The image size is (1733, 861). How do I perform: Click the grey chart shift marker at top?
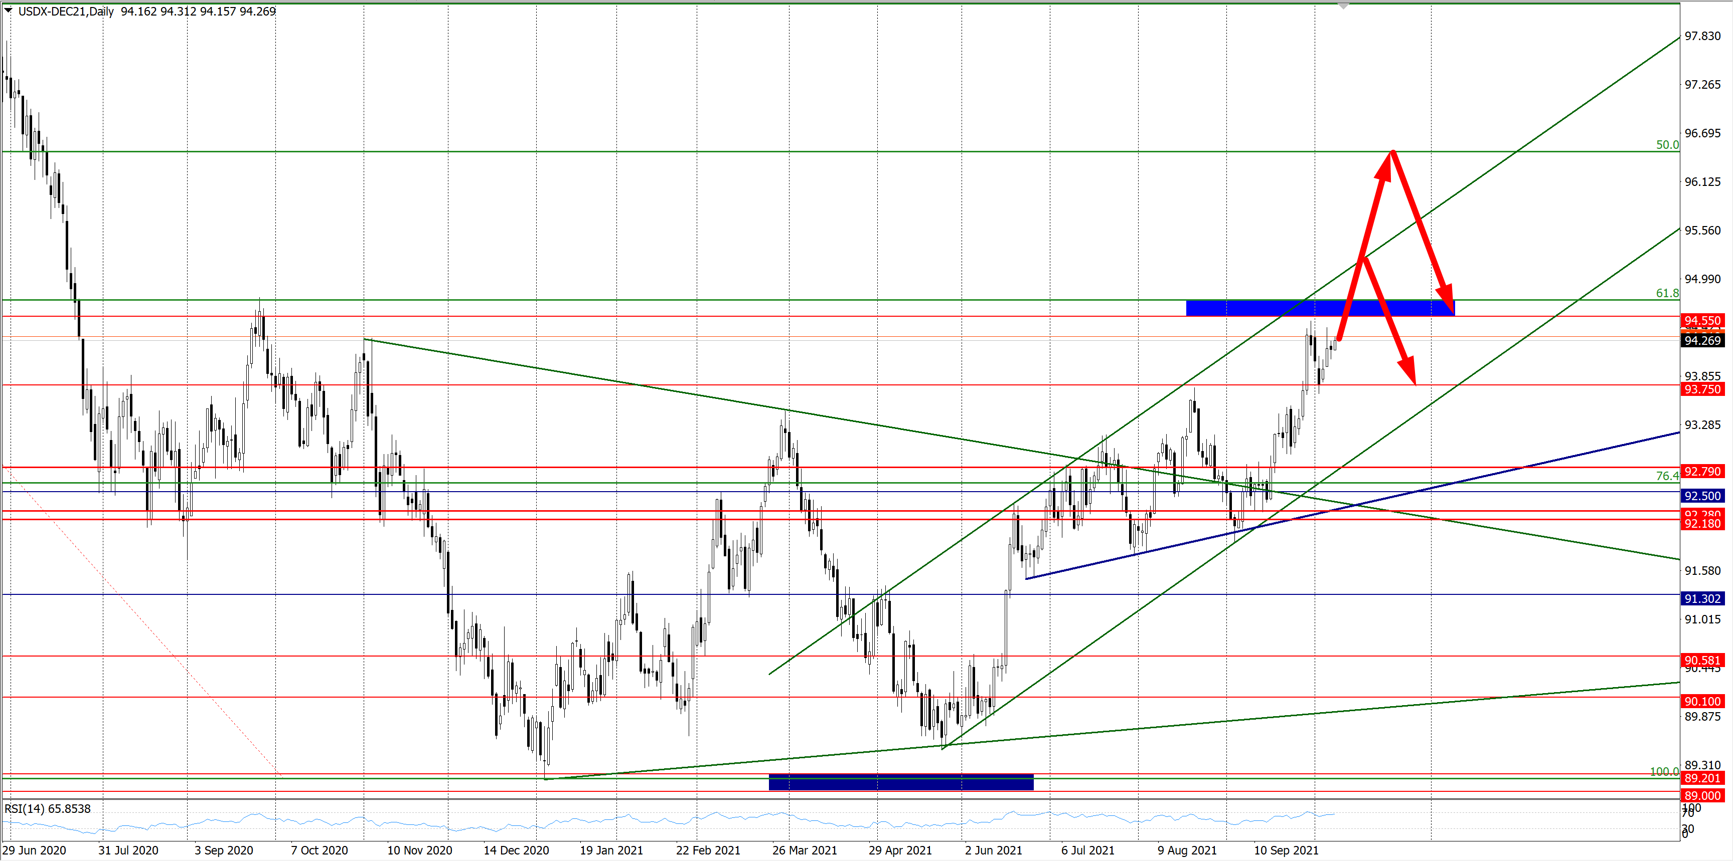[1343, 6]
